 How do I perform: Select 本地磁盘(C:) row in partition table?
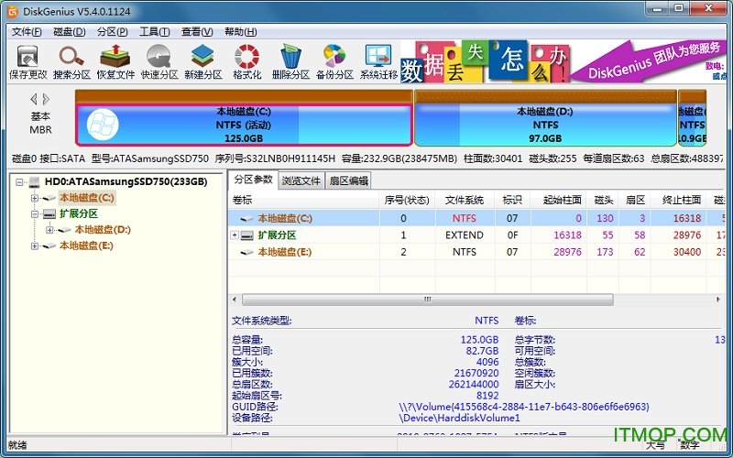tap(476, 218)
